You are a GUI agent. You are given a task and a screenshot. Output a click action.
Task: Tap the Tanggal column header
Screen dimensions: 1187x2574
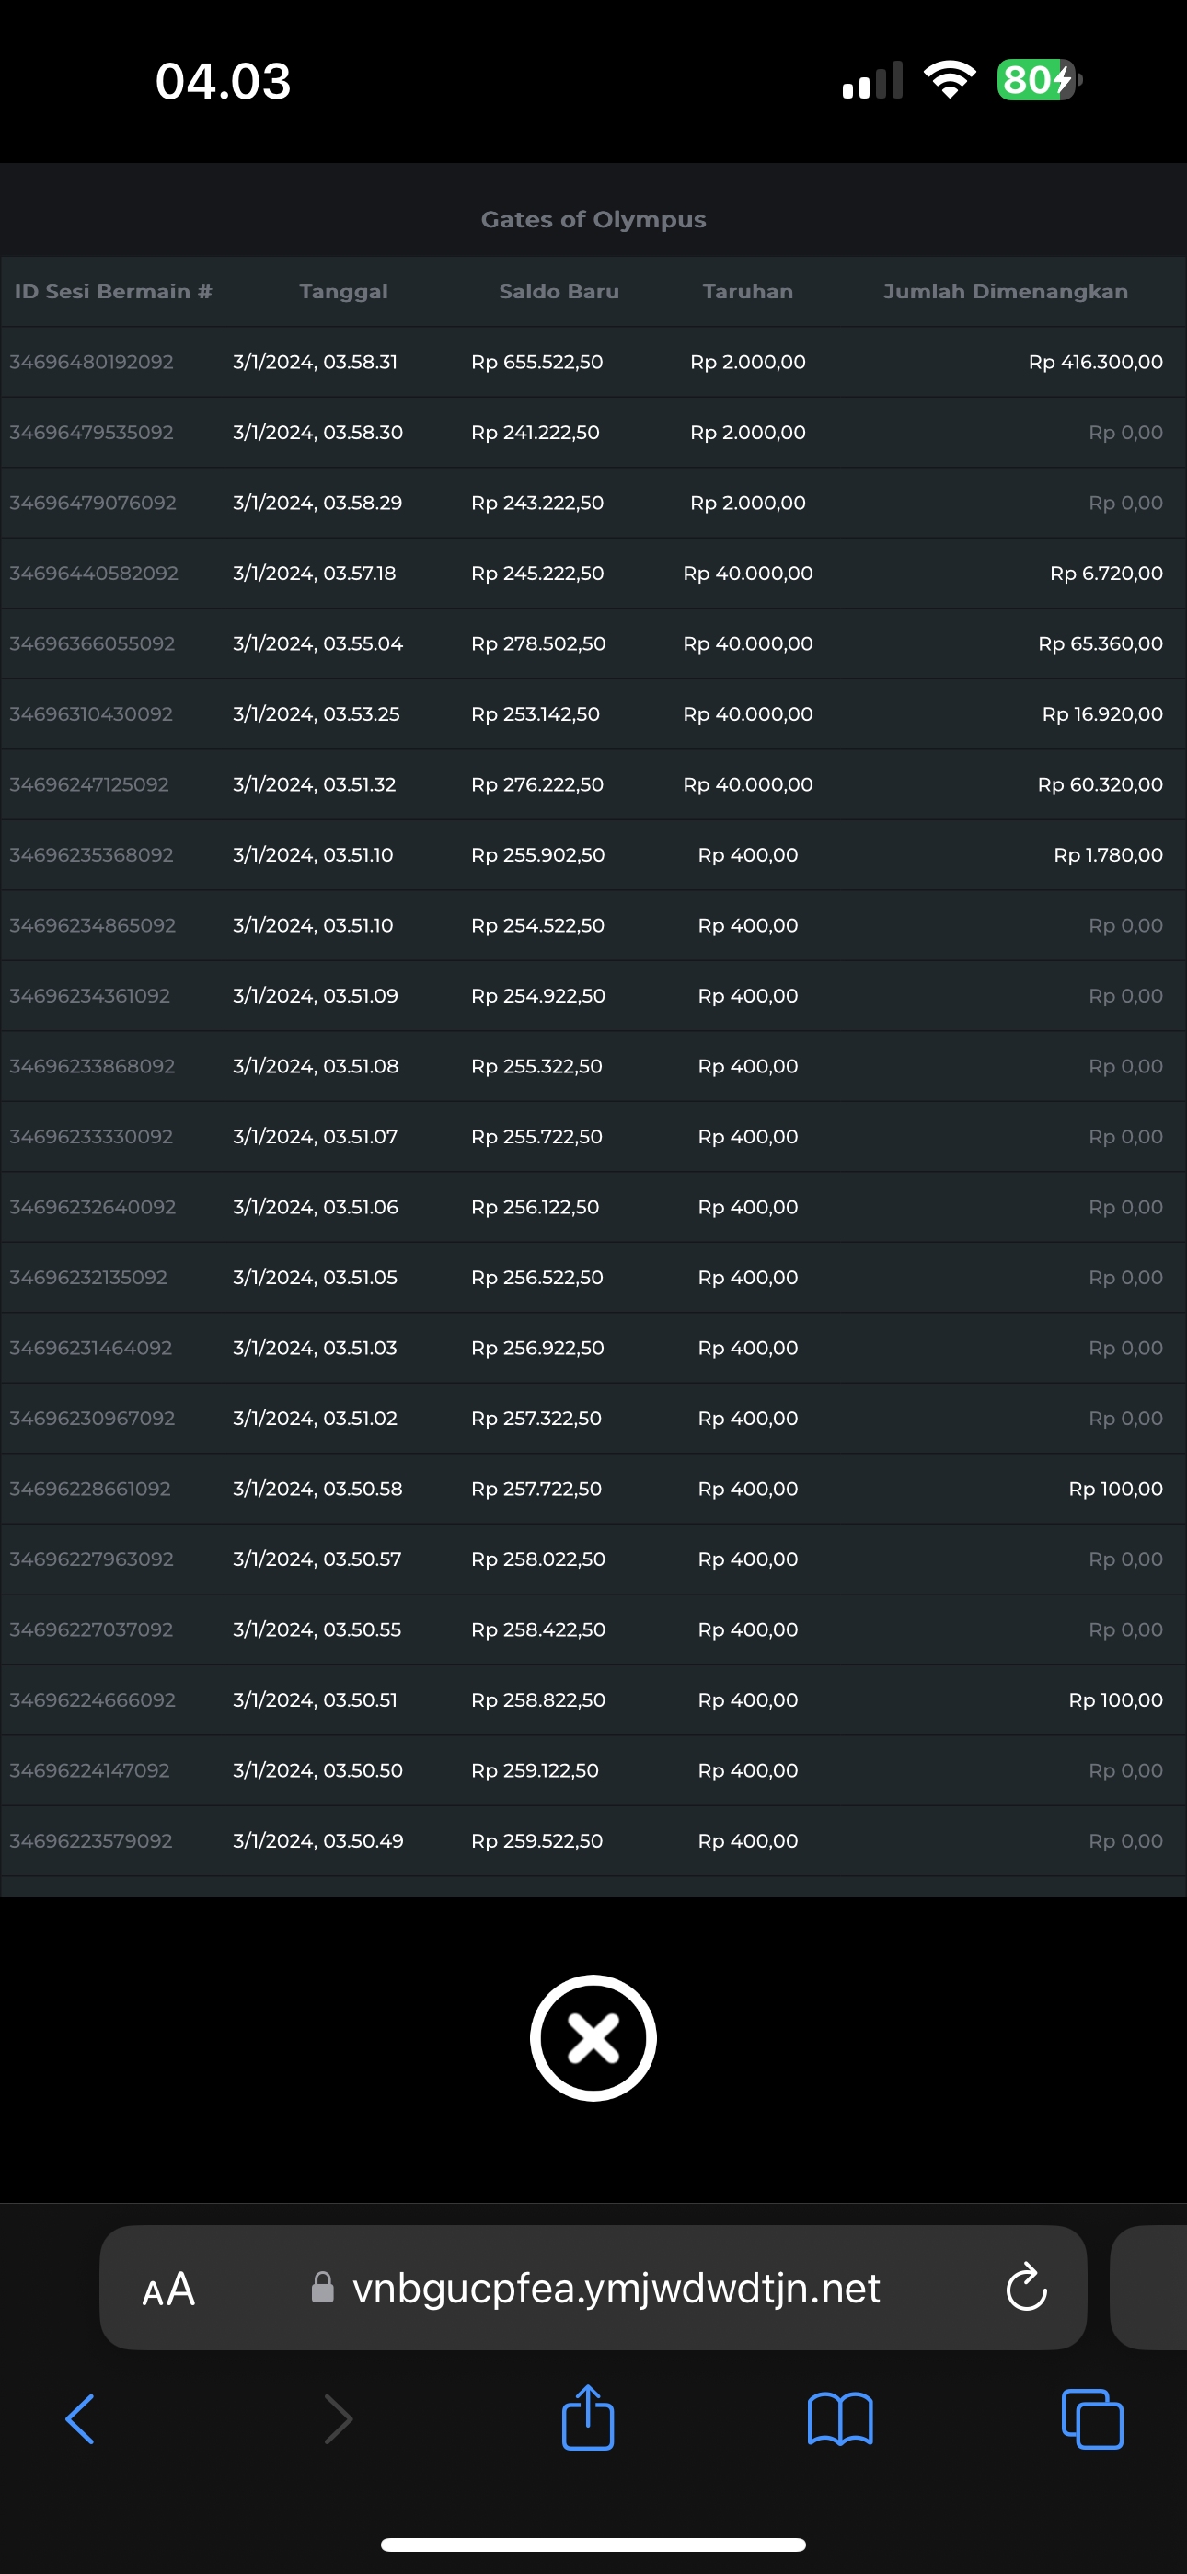342,292
